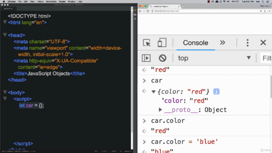The width and height of the screenshot is (272, 153).
Task: Collapse the html tag fold arrow
Action: pyautogui.click(x=5, y=22)
